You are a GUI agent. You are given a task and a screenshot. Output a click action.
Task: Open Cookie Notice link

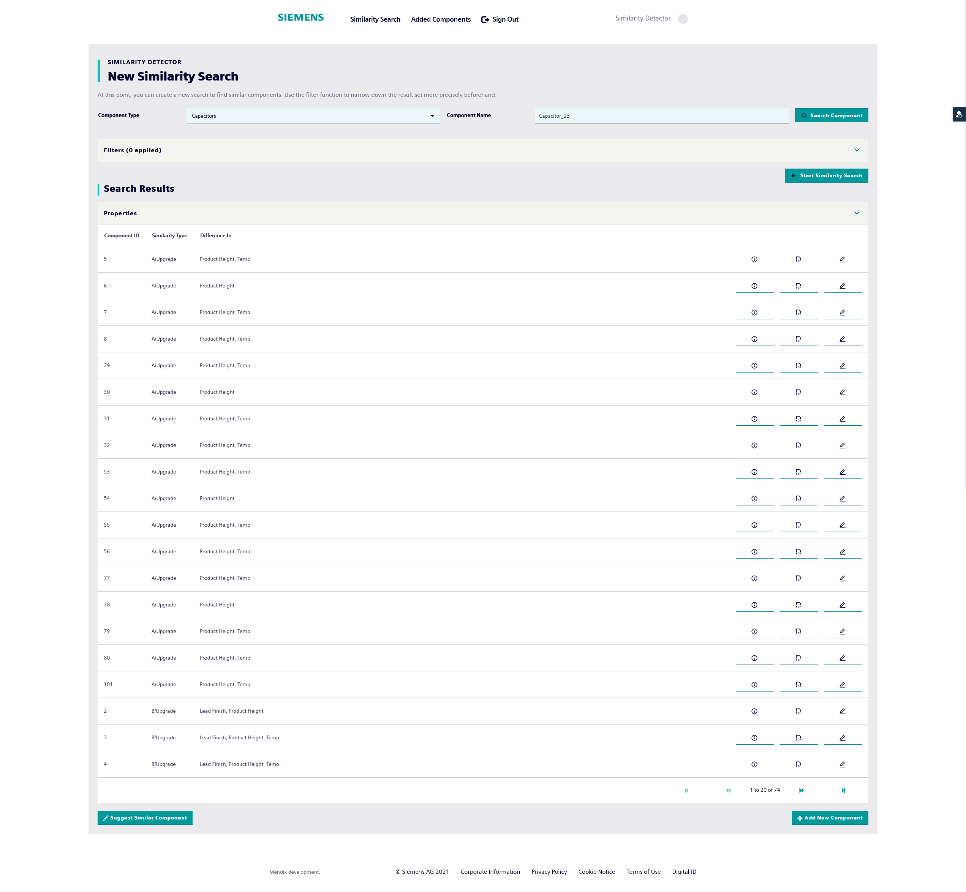click(x=596, y=872)
